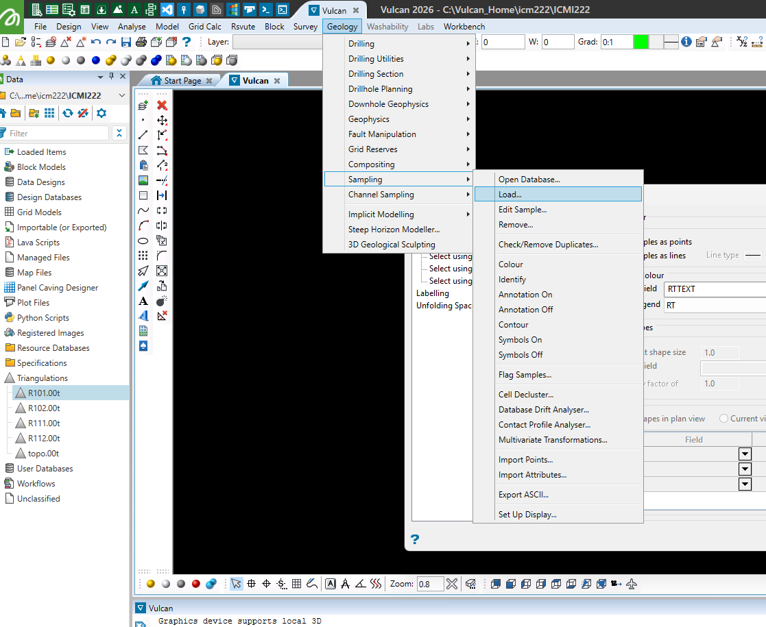Refresh the Data explorer panel

click(68, 113)
